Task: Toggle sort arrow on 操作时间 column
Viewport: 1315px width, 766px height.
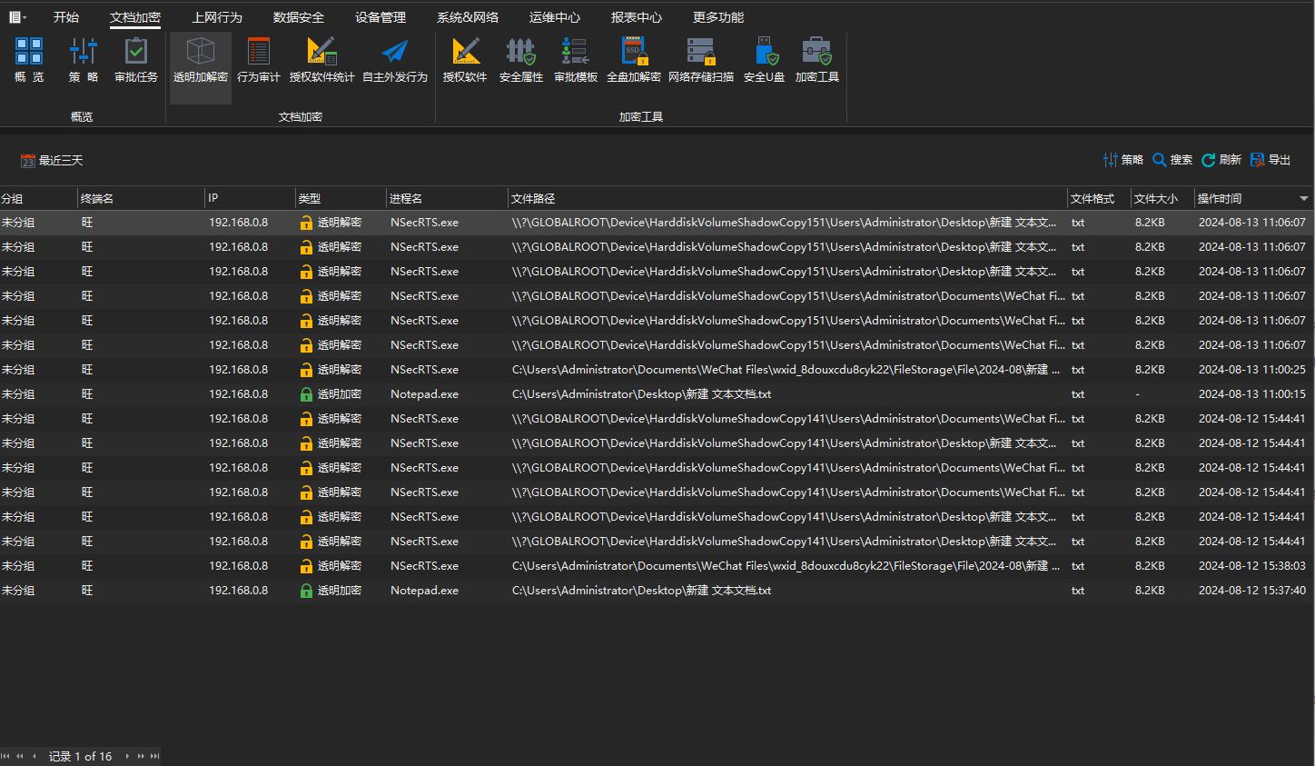Action: (x=1304, y=198)
